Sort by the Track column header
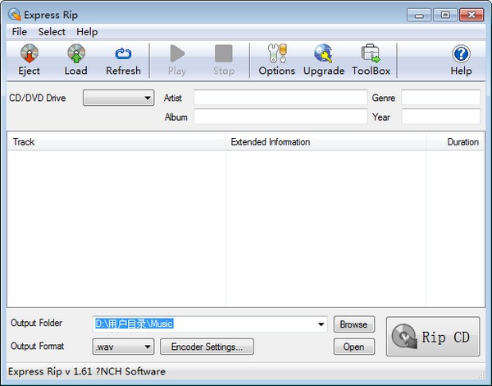Viewport: 492px width, 386px height. [x=116, y=142]
